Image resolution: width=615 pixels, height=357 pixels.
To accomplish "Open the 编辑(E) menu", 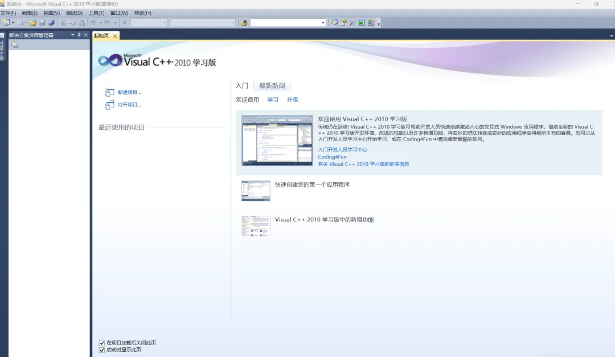I will click(x=30, y=13).
